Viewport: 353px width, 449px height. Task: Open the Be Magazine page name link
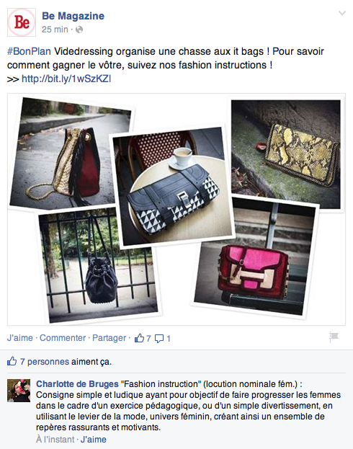pyautogui.click(x=73, y=16)
